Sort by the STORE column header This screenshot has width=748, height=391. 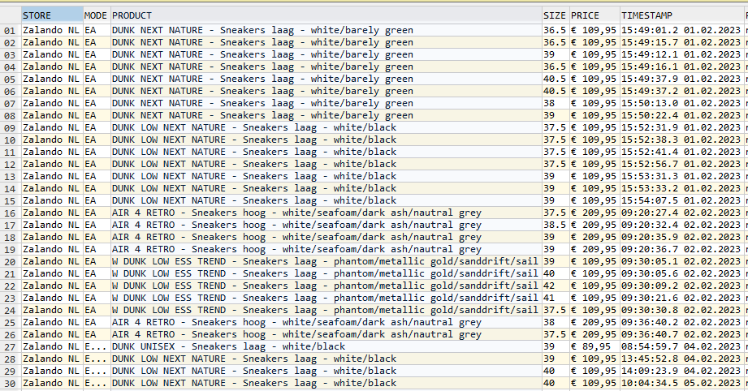[x=53, y=15]
